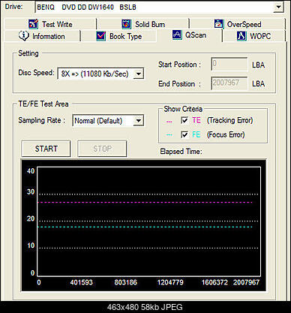Click the disabled STOP button
Screen dimensions: 291x313
pyautogui.click(x=102, y=149)
